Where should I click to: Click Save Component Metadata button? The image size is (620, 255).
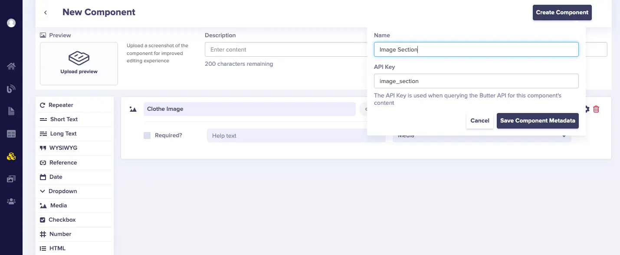(537, 121)
